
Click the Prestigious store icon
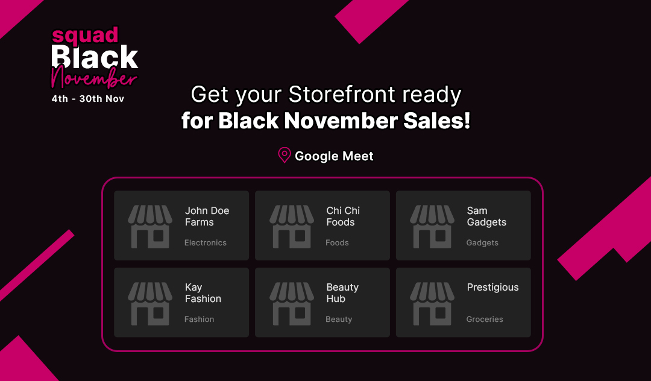pyautogui.click(x=432, y=303)
